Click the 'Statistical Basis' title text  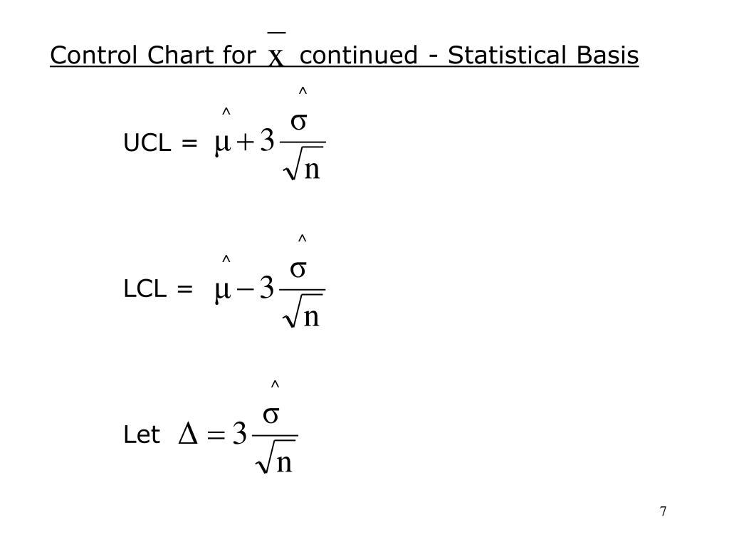pos(543,55)
